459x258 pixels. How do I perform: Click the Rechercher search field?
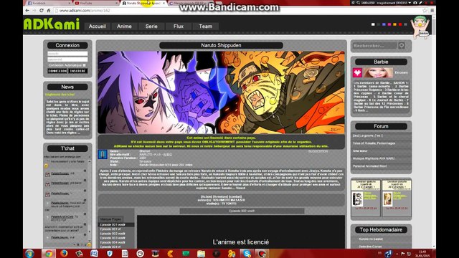(x=374, y=46)
